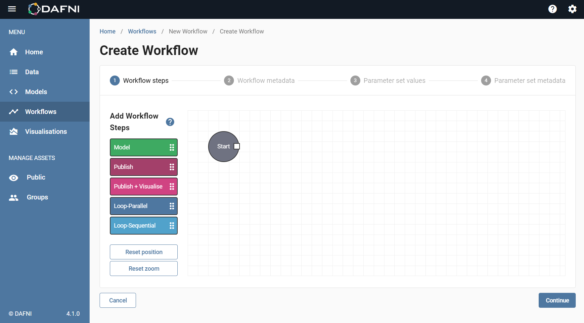Select the Workflow metadata step indicator
The height and width of the screenshot is (323, 584).
[x=229, y=81]
